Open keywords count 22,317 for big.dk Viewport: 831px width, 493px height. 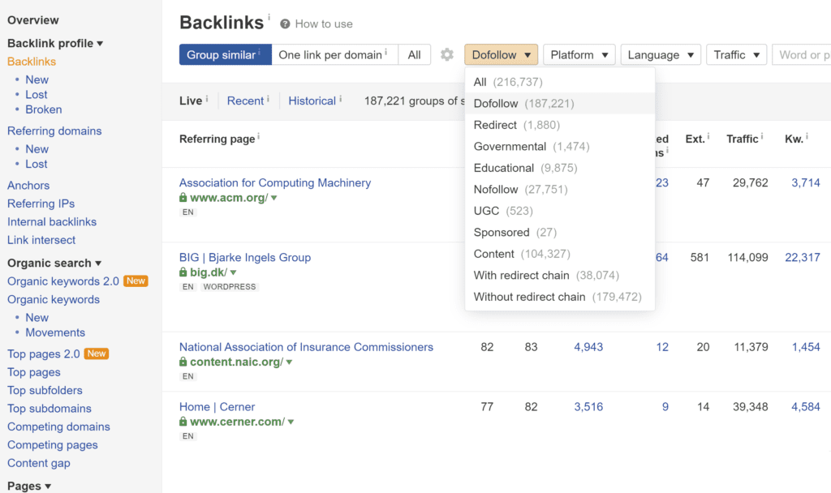click(803, 257)
